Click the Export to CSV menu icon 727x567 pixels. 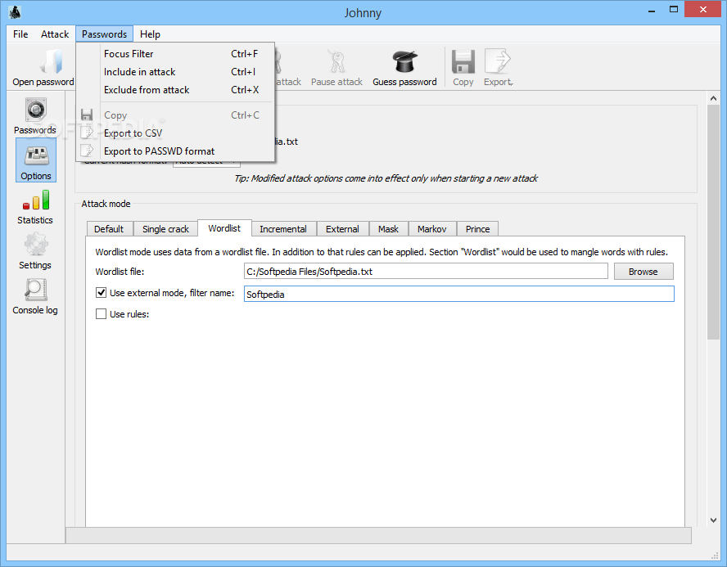(87, 133)
